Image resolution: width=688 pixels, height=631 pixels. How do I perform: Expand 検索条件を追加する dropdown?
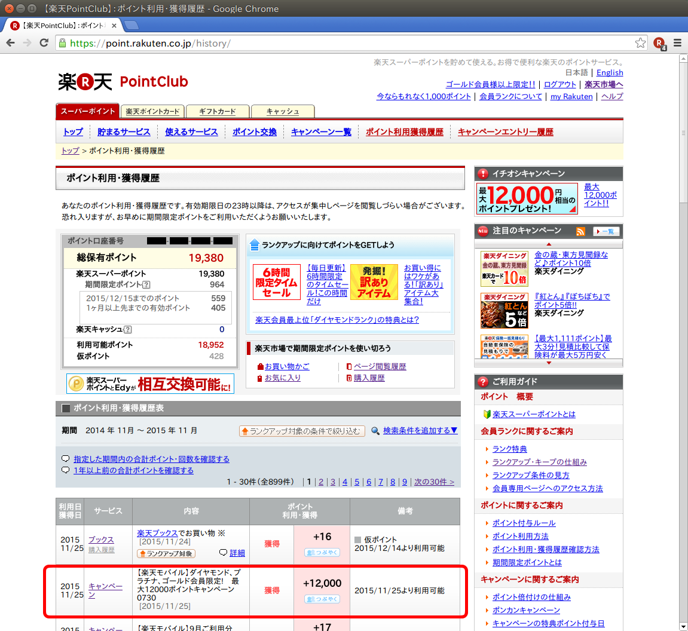(x=420, y=431)
